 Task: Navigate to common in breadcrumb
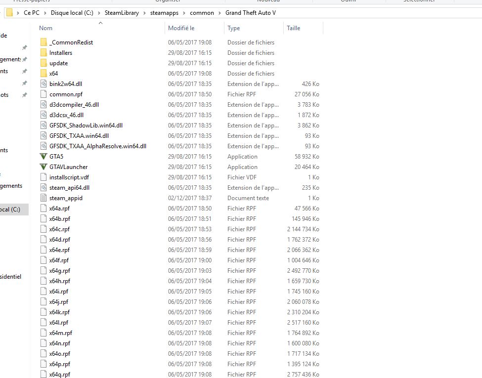tap(202, 13)
